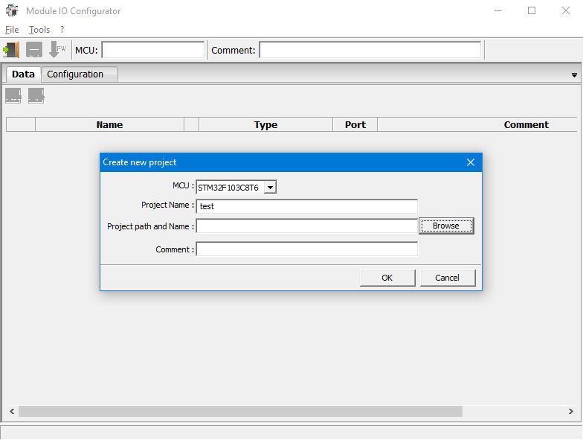
Task: Click the Module IO Configurator app icon
Action: (12, 10)
